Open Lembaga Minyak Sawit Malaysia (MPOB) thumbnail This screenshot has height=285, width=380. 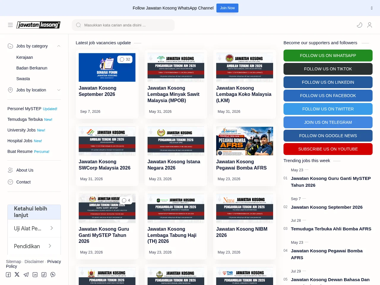[x=176, y=67]
